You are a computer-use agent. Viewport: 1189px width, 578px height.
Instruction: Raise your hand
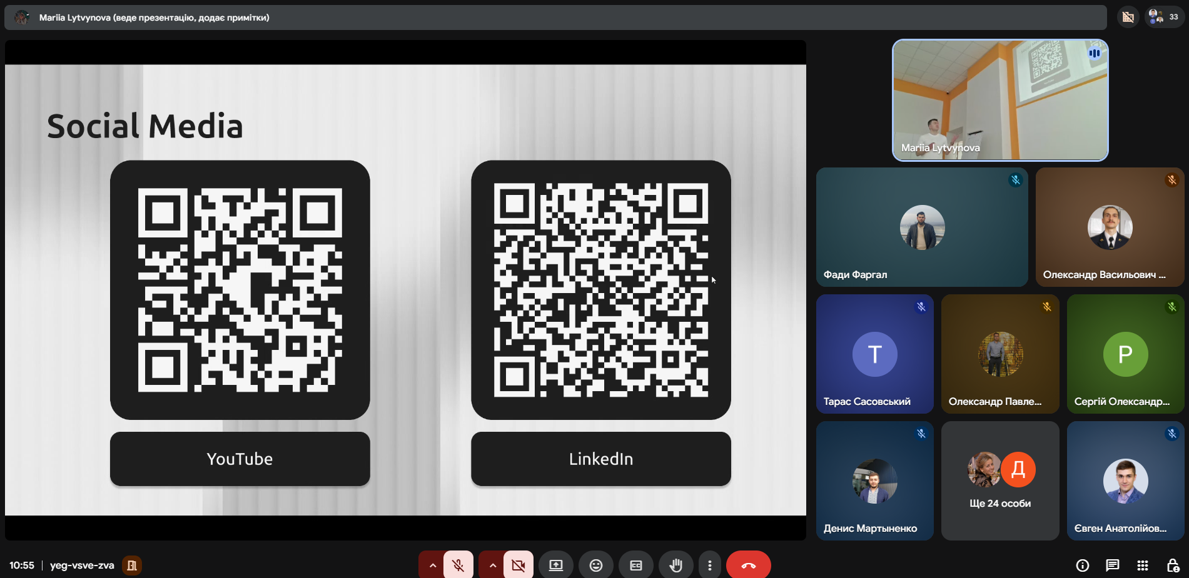coord(676,566)
